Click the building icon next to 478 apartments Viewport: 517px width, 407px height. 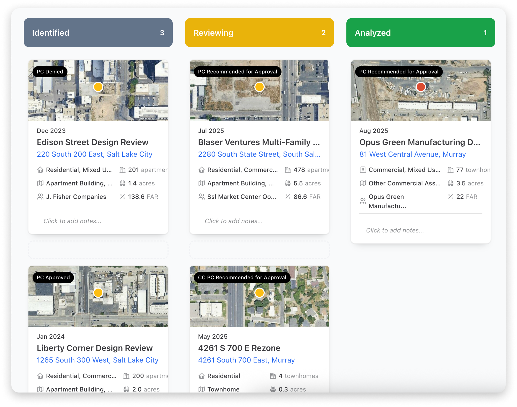tap(288, 170)
